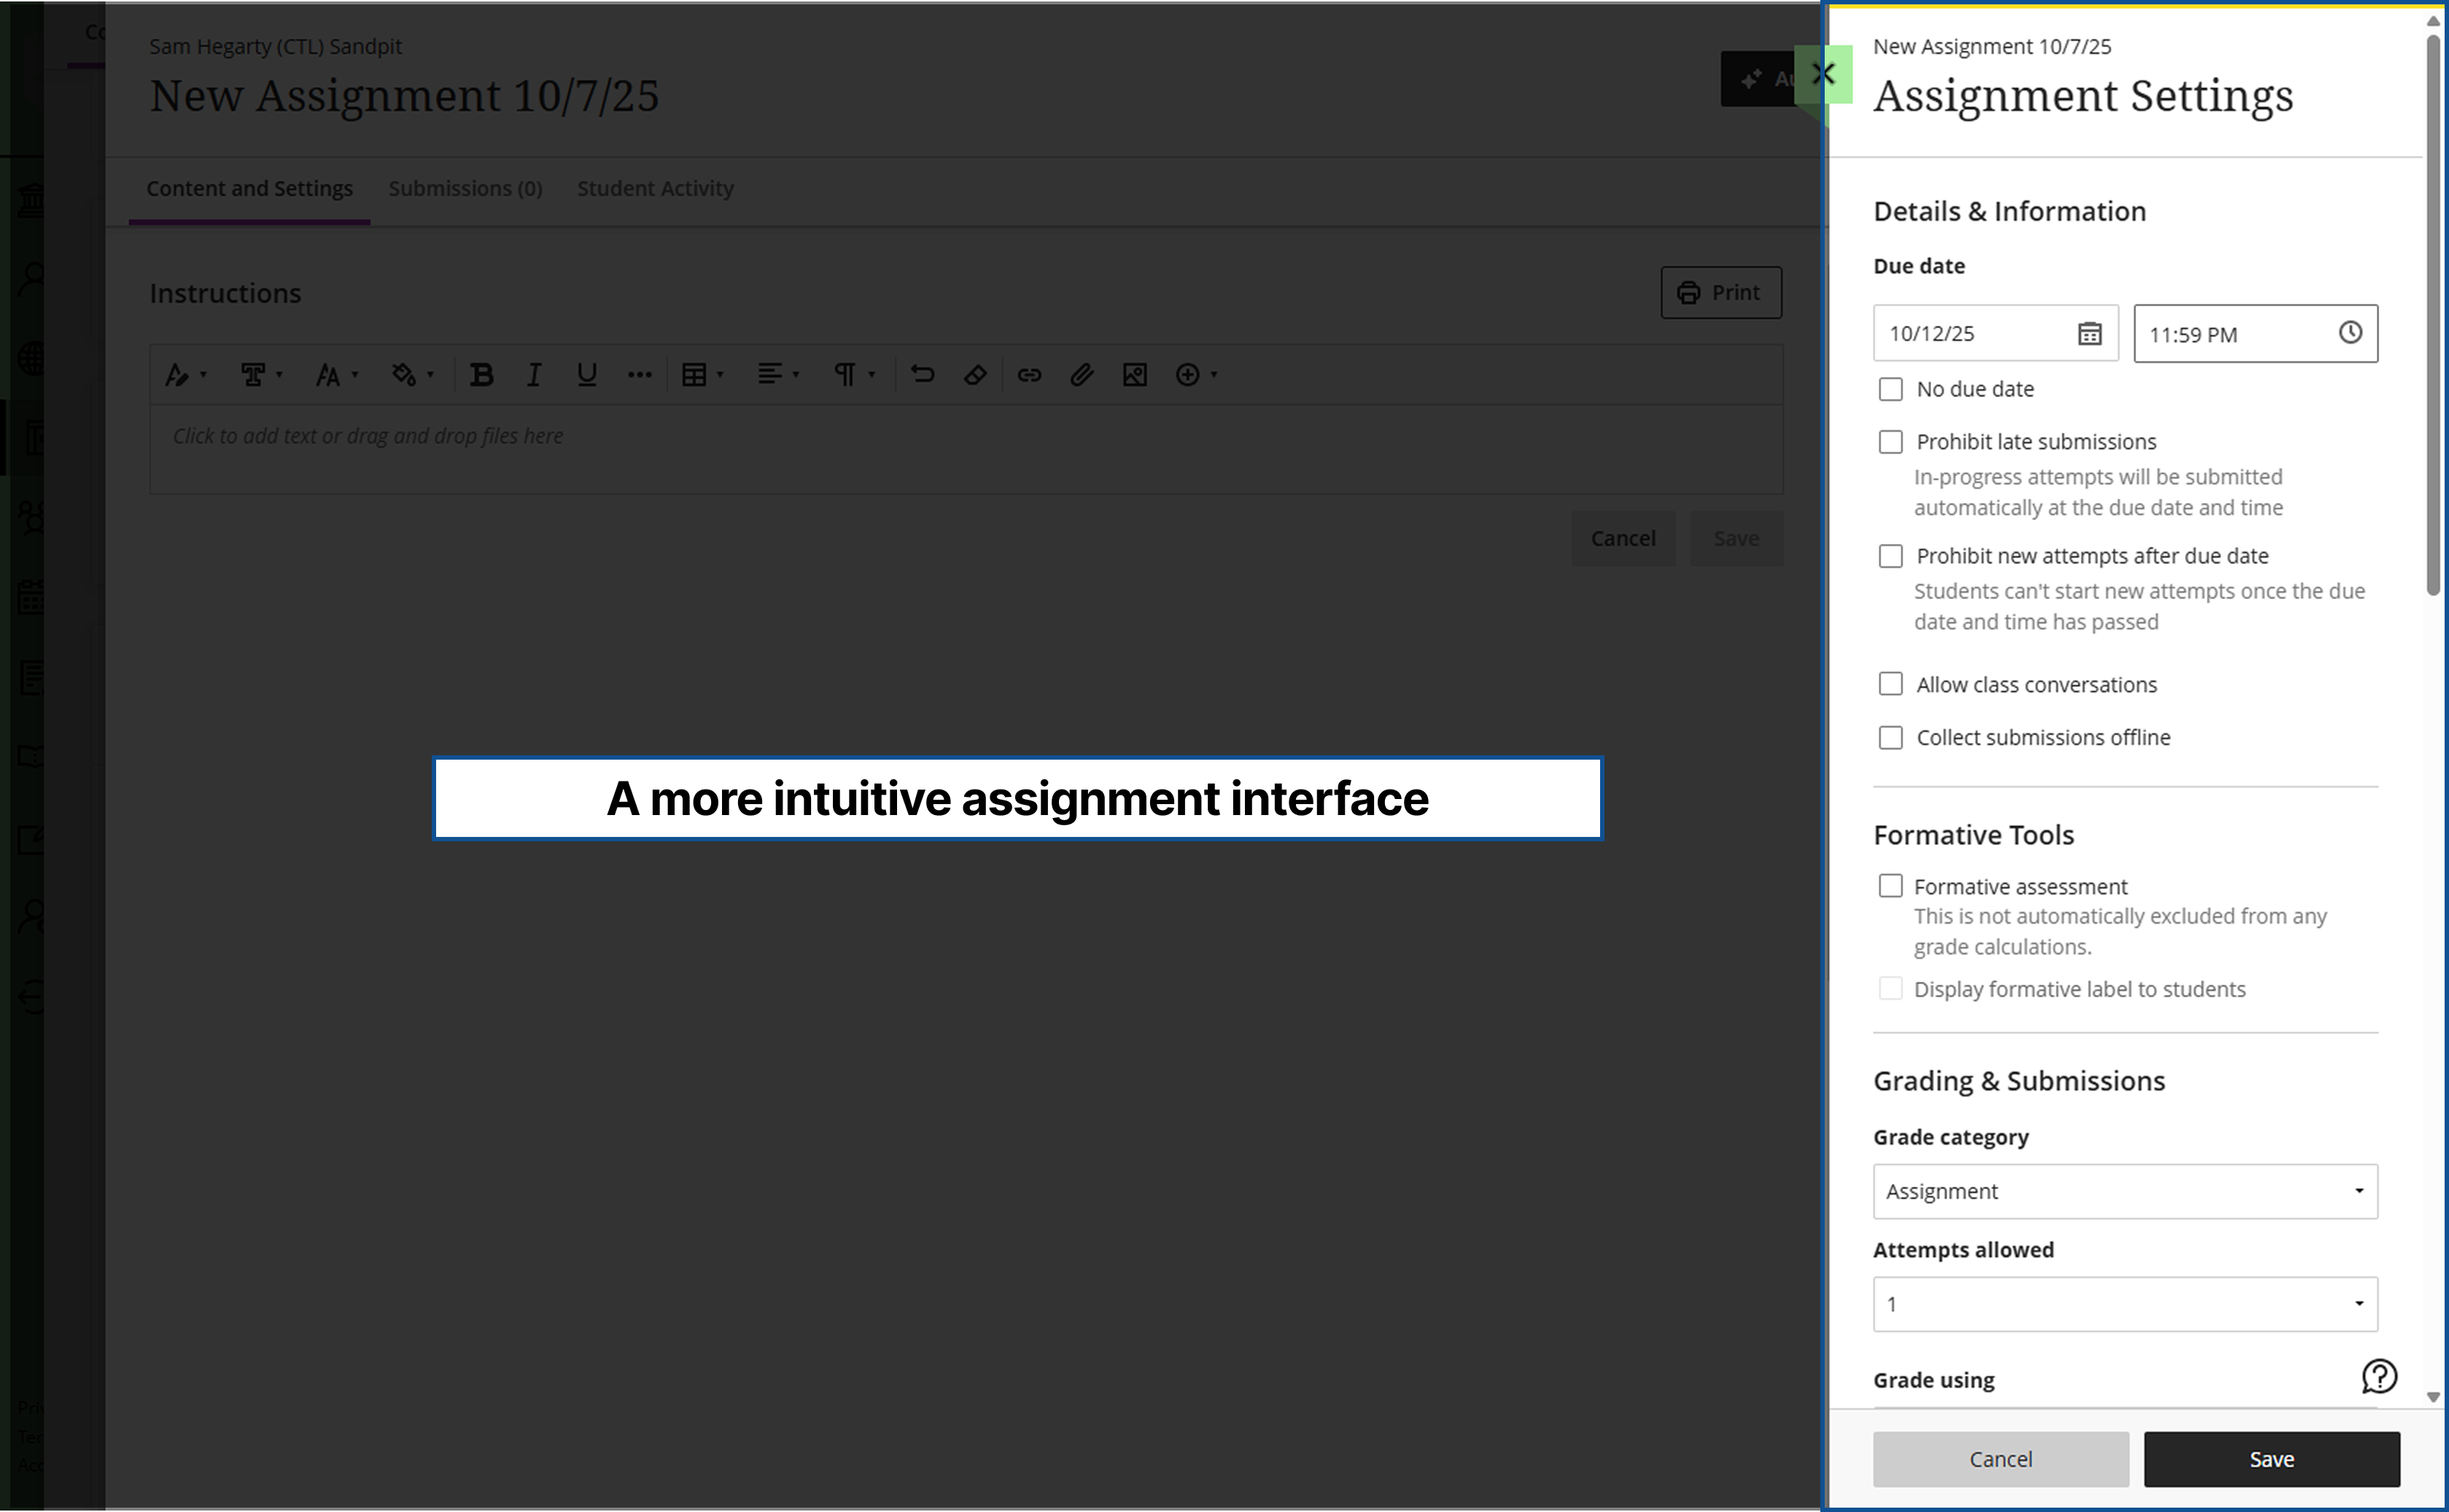The width and height of the screenshot is (2449, 1512).
Task: Print the assignment instructions
Action: [x=1720, y=292]
